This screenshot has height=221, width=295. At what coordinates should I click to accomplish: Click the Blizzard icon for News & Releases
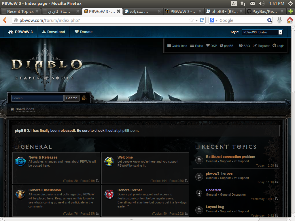coord(20,162)
